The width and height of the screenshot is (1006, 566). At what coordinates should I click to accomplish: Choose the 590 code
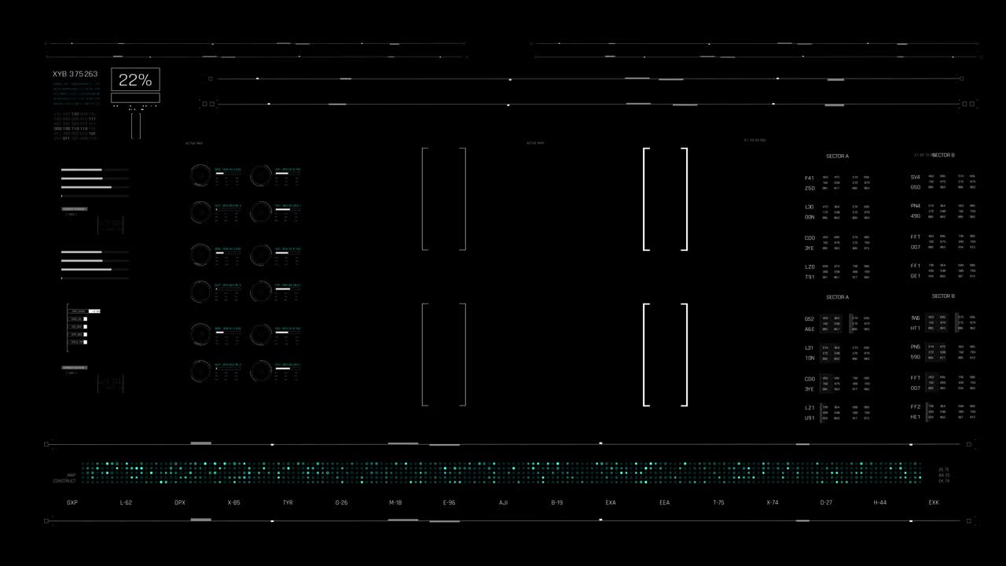(x=916, y=357)
